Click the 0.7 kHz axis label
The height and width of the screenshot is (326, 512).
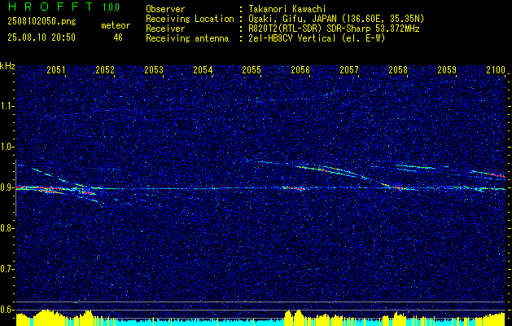click(7, 269)
